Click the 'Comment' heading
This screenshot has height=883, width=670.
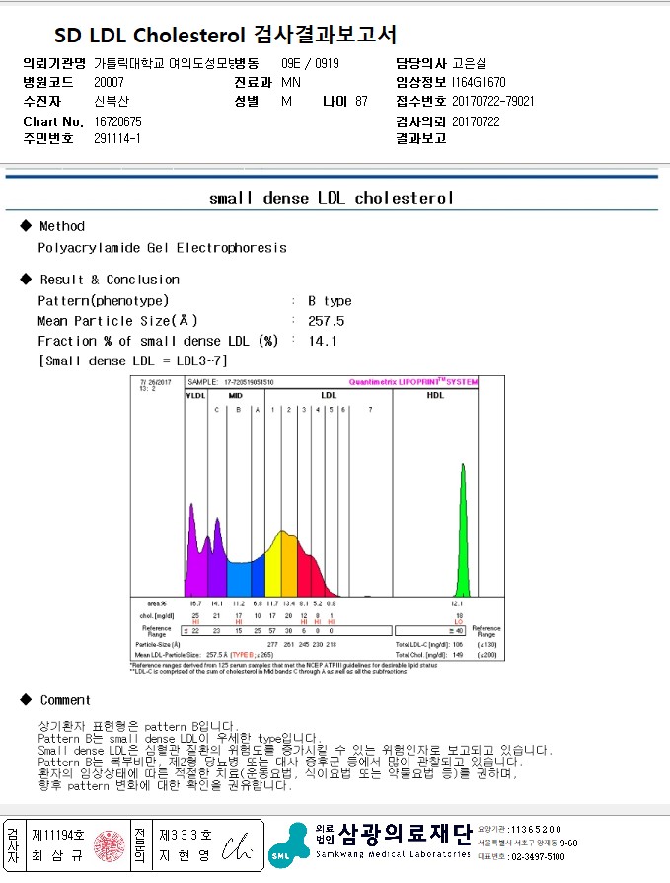click(65, 700)
